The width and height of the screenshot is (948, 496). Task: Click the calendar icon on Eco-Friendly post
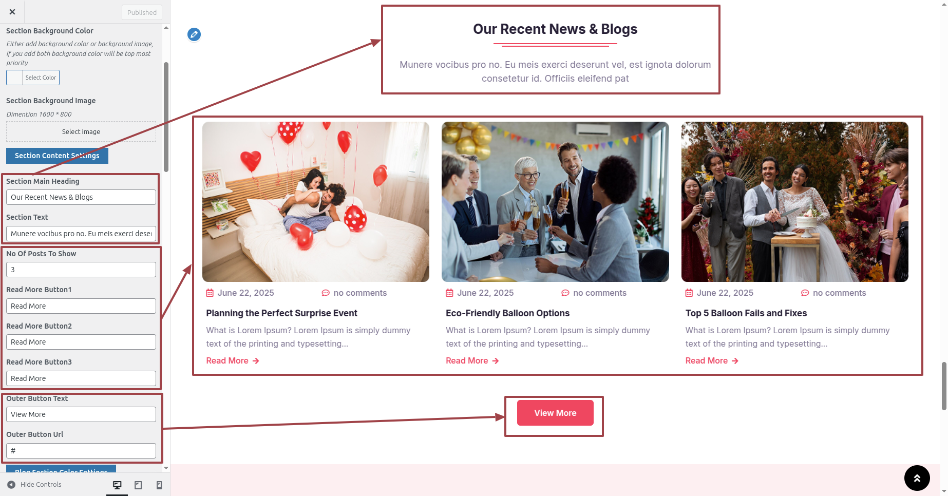(x=449, y=293)
